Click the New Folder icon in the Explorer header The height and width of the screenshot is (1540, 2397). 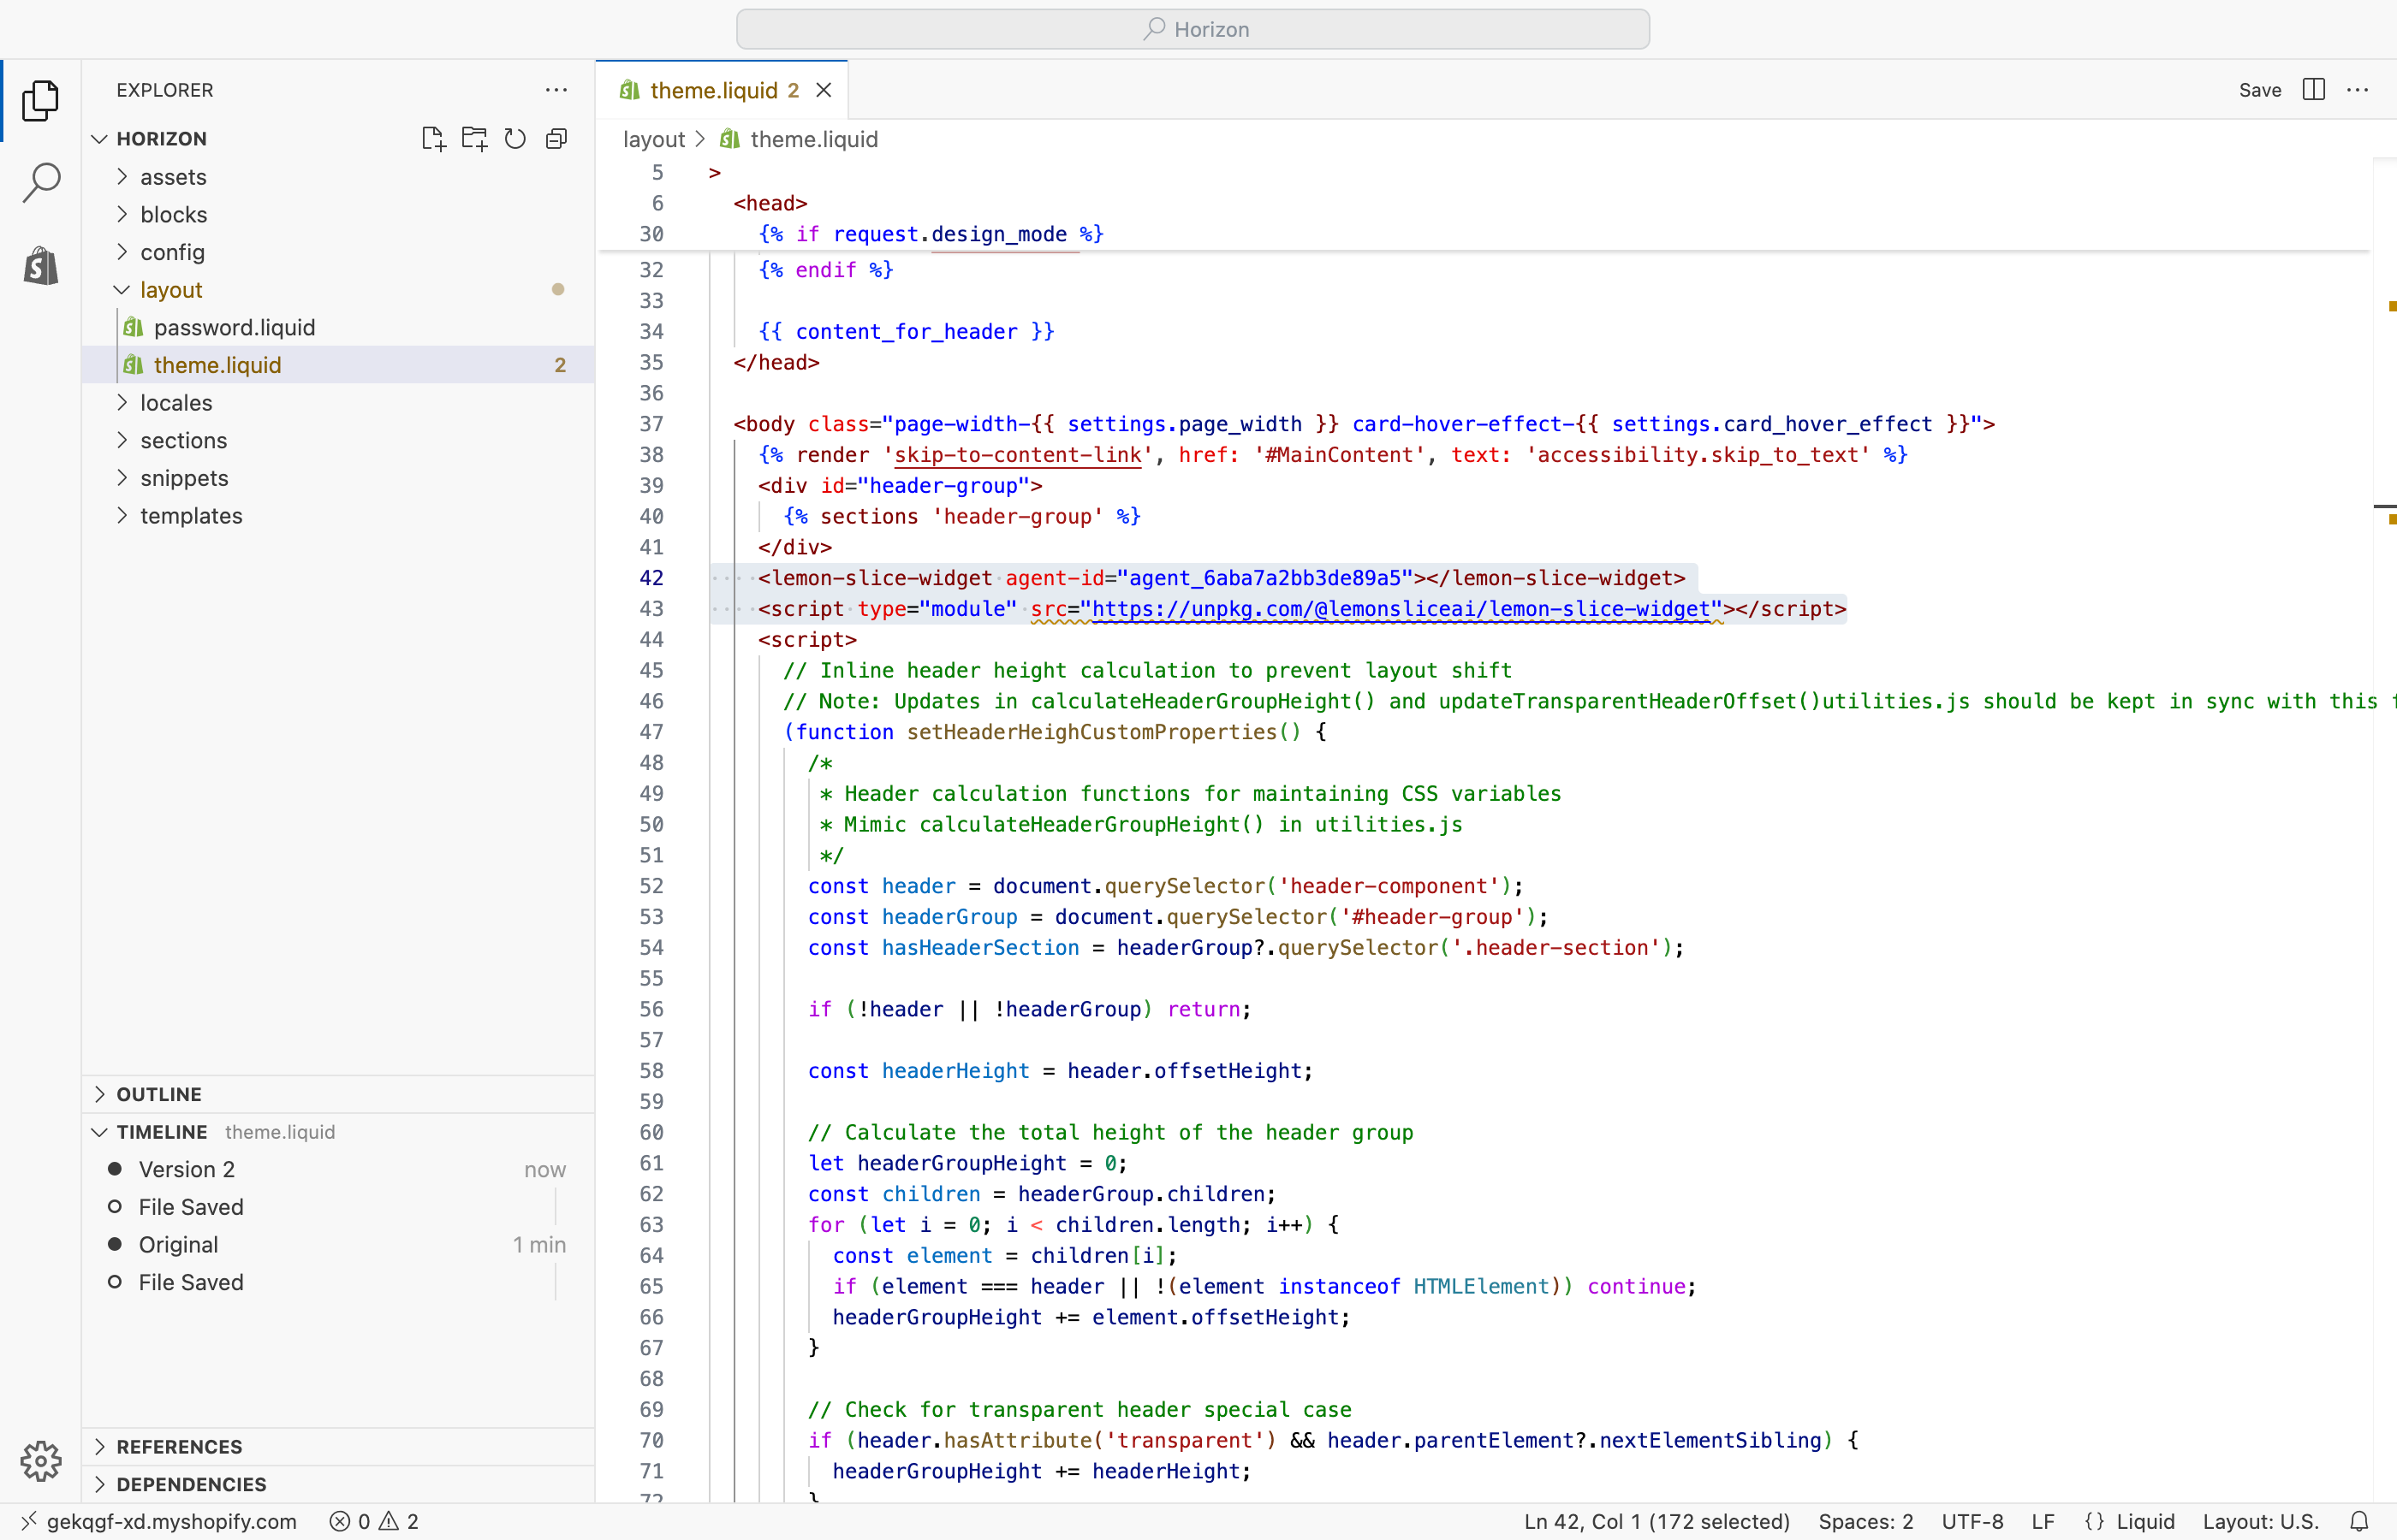[474, 139]
